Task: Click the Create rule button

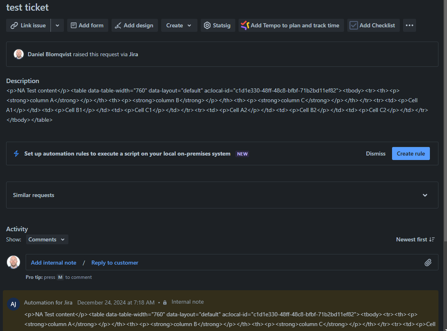Action: [x=410, y=153]
